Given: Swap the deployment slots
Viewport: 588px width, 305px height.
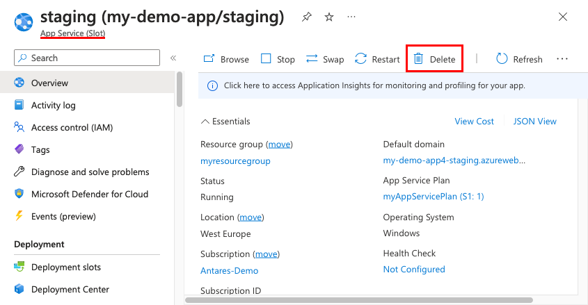Looking at the screenshot, I should 325,59.
